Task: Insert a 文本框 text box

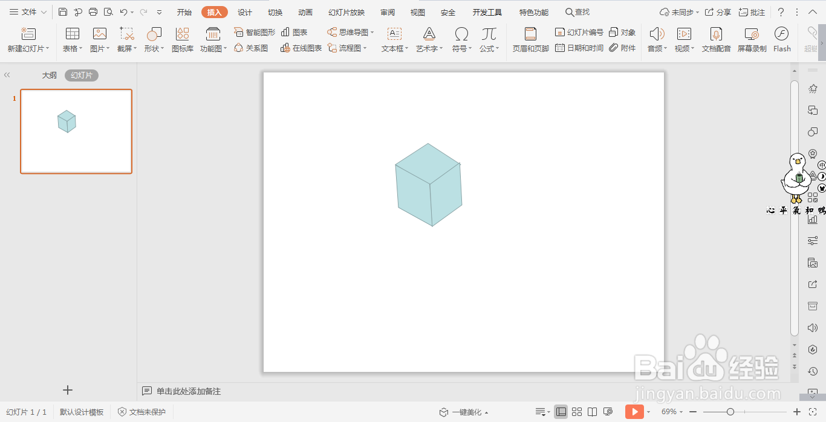Action: click(395, 40)
